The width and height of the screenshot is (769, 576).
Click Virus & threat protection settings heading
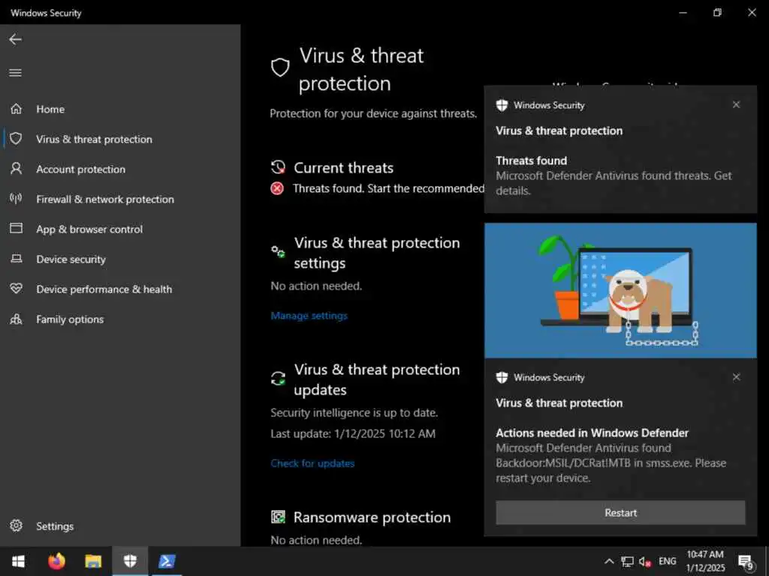[377, 253]
